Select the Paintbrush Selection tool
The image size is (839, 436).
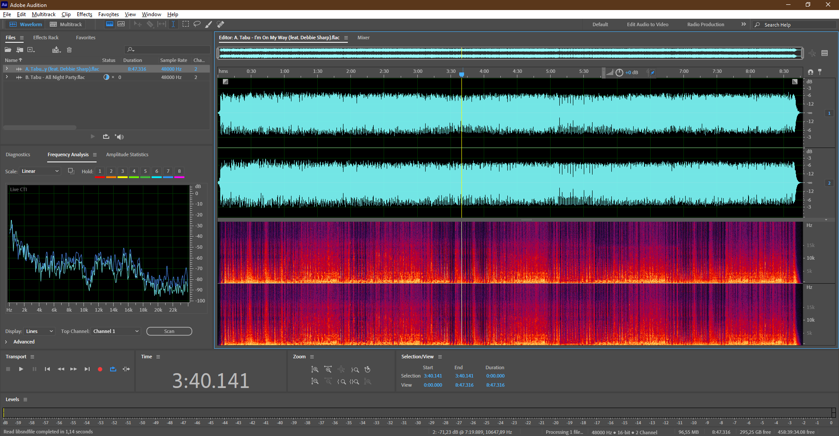pos(209,24)
